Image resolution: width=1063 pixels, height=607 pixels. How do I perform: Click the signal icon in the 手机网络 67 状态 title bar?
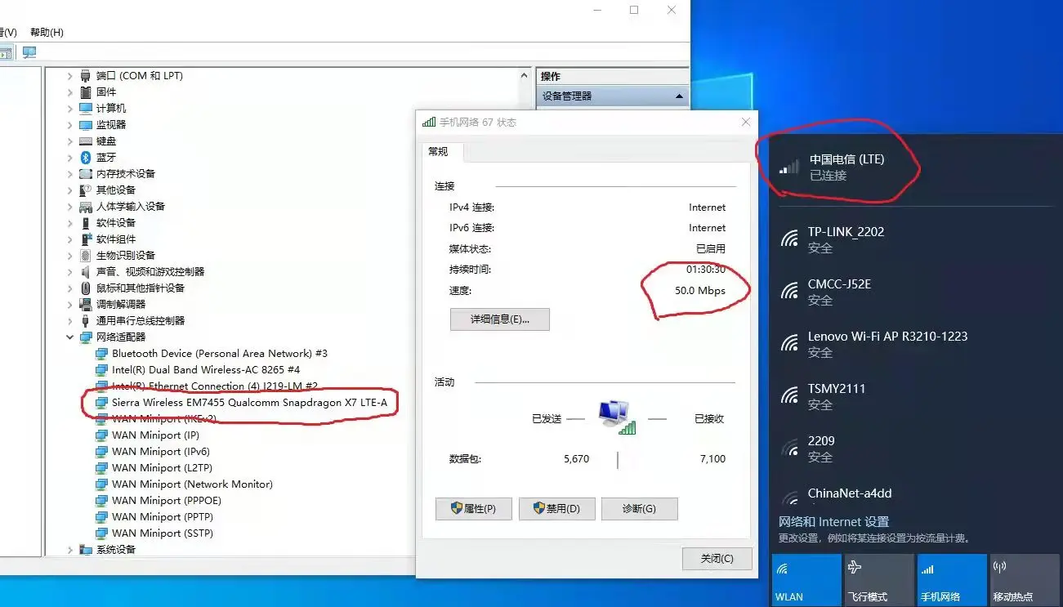429,123
